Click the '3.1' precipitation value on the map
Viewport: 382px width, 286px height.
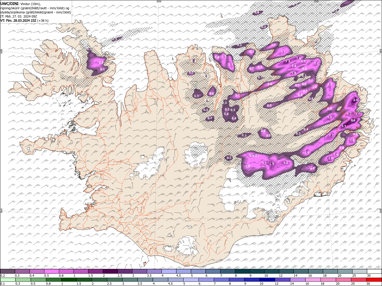pos(344,126)
